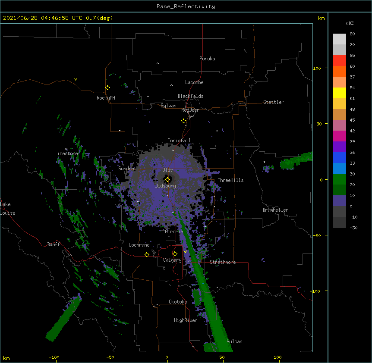This screenshot has width=372, height=363.
Task: Click the Airdrie label
Action: [174, 232]
